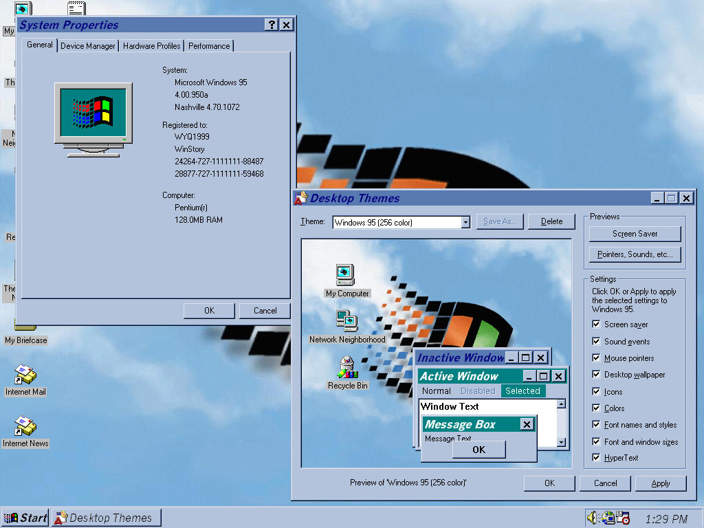Disable the Mouse pointers setting

tap(596, 357)
